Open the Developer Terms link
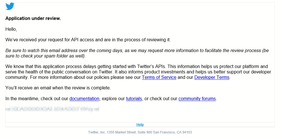The height and width of the screenshot is (139, 282). pyautogui.click(x=212, y=77)
